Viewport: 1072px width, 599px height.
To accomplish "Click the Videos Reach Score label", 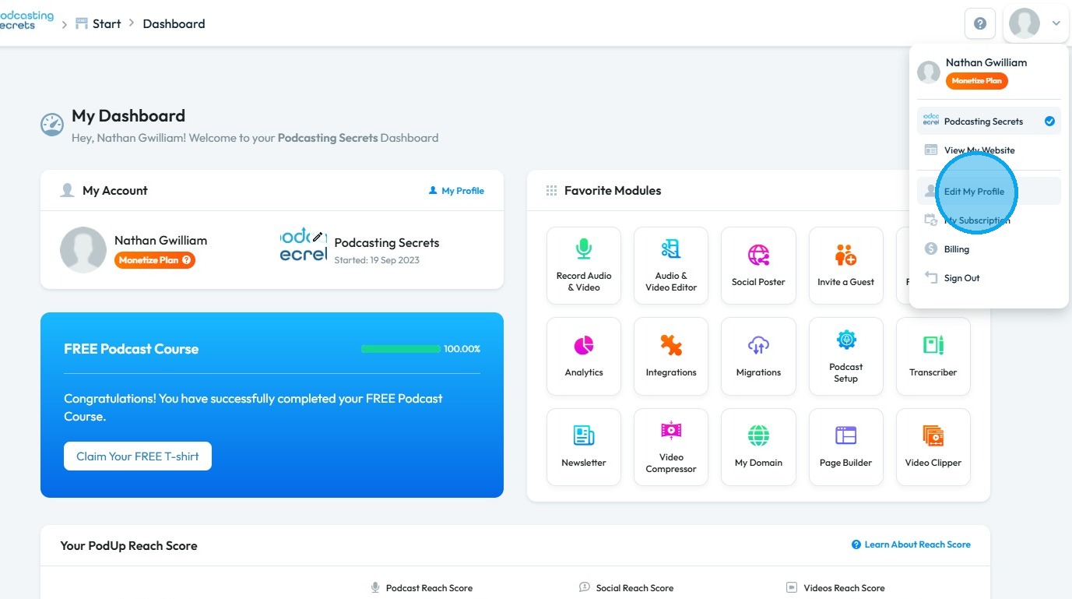I will tap(844, 588).
